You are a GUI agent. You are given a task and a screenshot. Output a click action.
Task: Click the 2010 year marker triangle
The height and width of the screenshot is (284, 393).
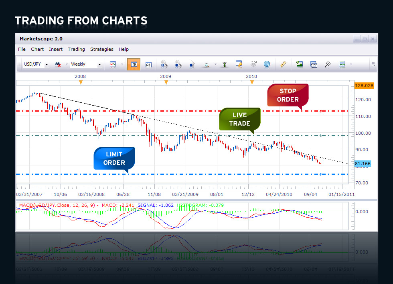click(x=252, y=82)
